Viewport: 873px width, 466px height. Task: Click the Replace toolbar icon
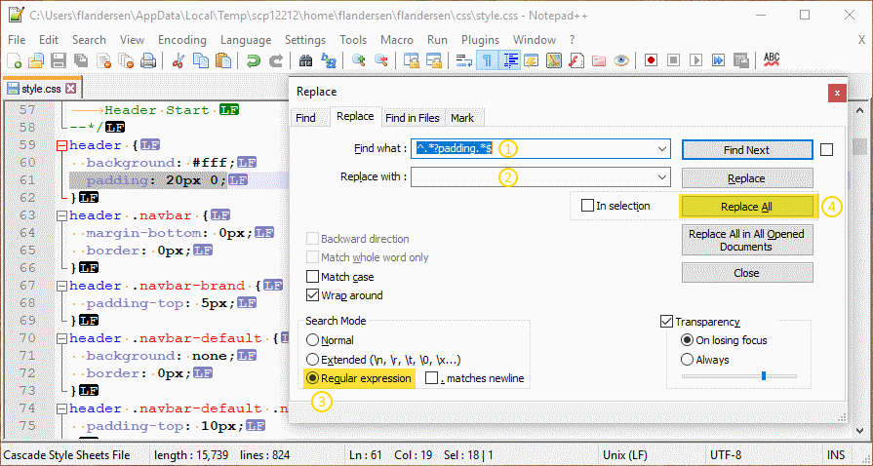[x=329, y=60]
